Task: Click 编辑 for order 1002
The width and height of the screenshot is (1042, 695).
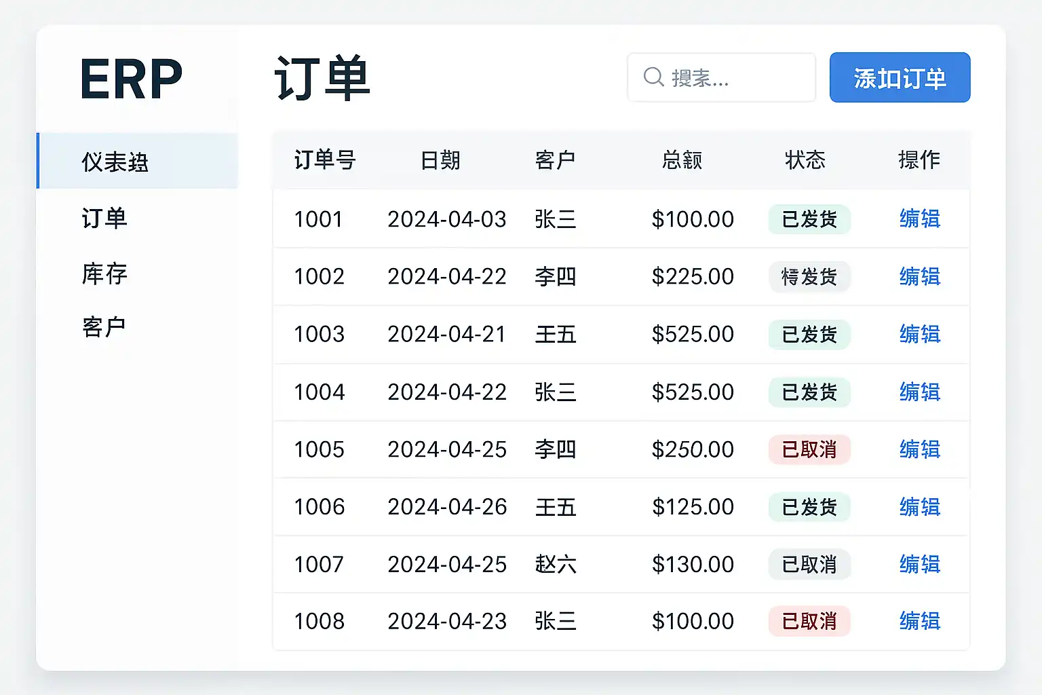Action: 919,276
